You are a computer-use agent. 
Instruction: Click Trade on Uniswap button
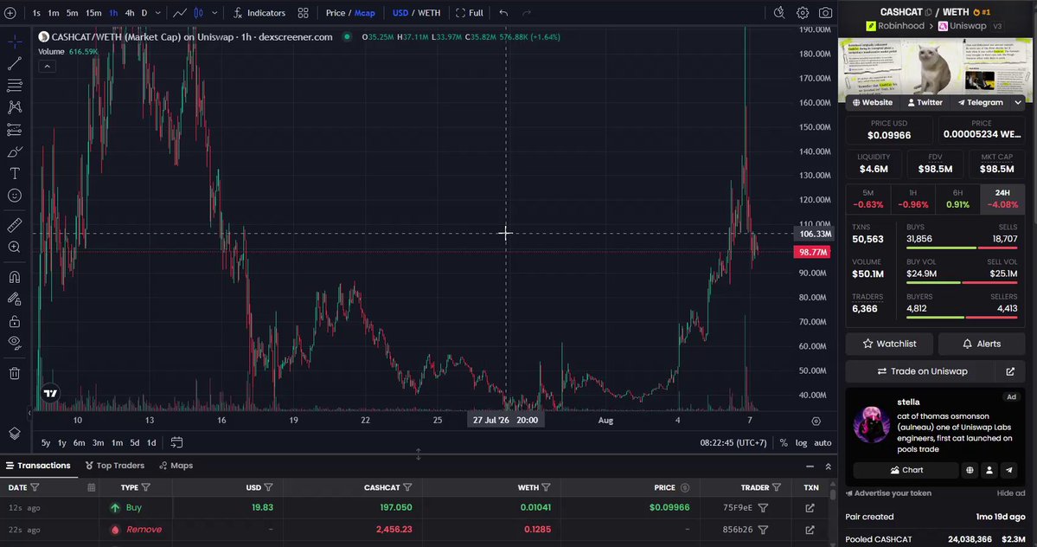tap(922, 371)
